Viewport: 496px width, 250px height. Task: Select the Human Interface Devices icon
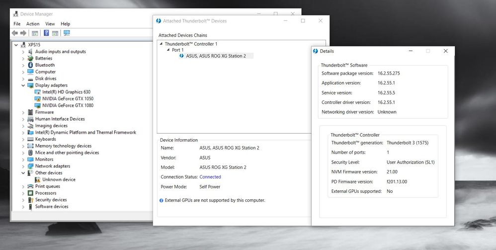point(30,119)
